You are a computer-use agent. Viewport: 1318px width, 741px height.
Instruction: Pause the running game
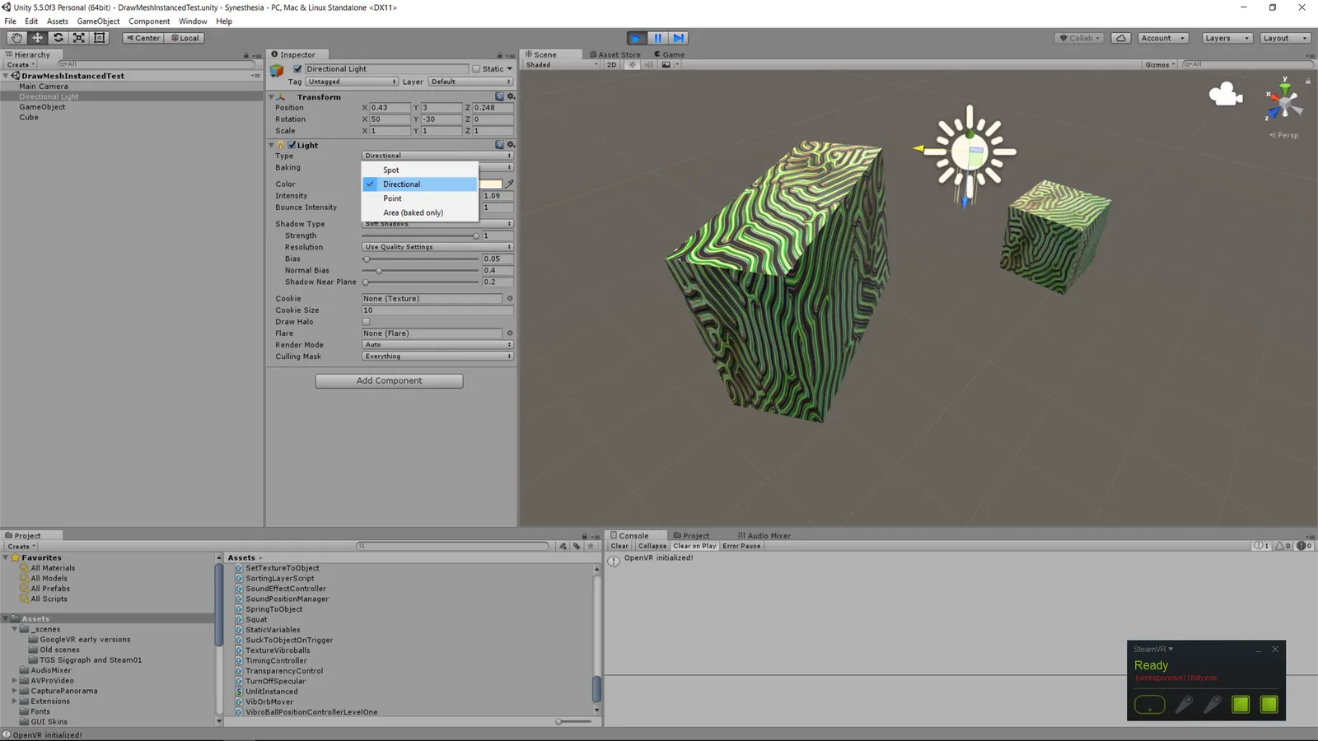click(x=657, y=38)
